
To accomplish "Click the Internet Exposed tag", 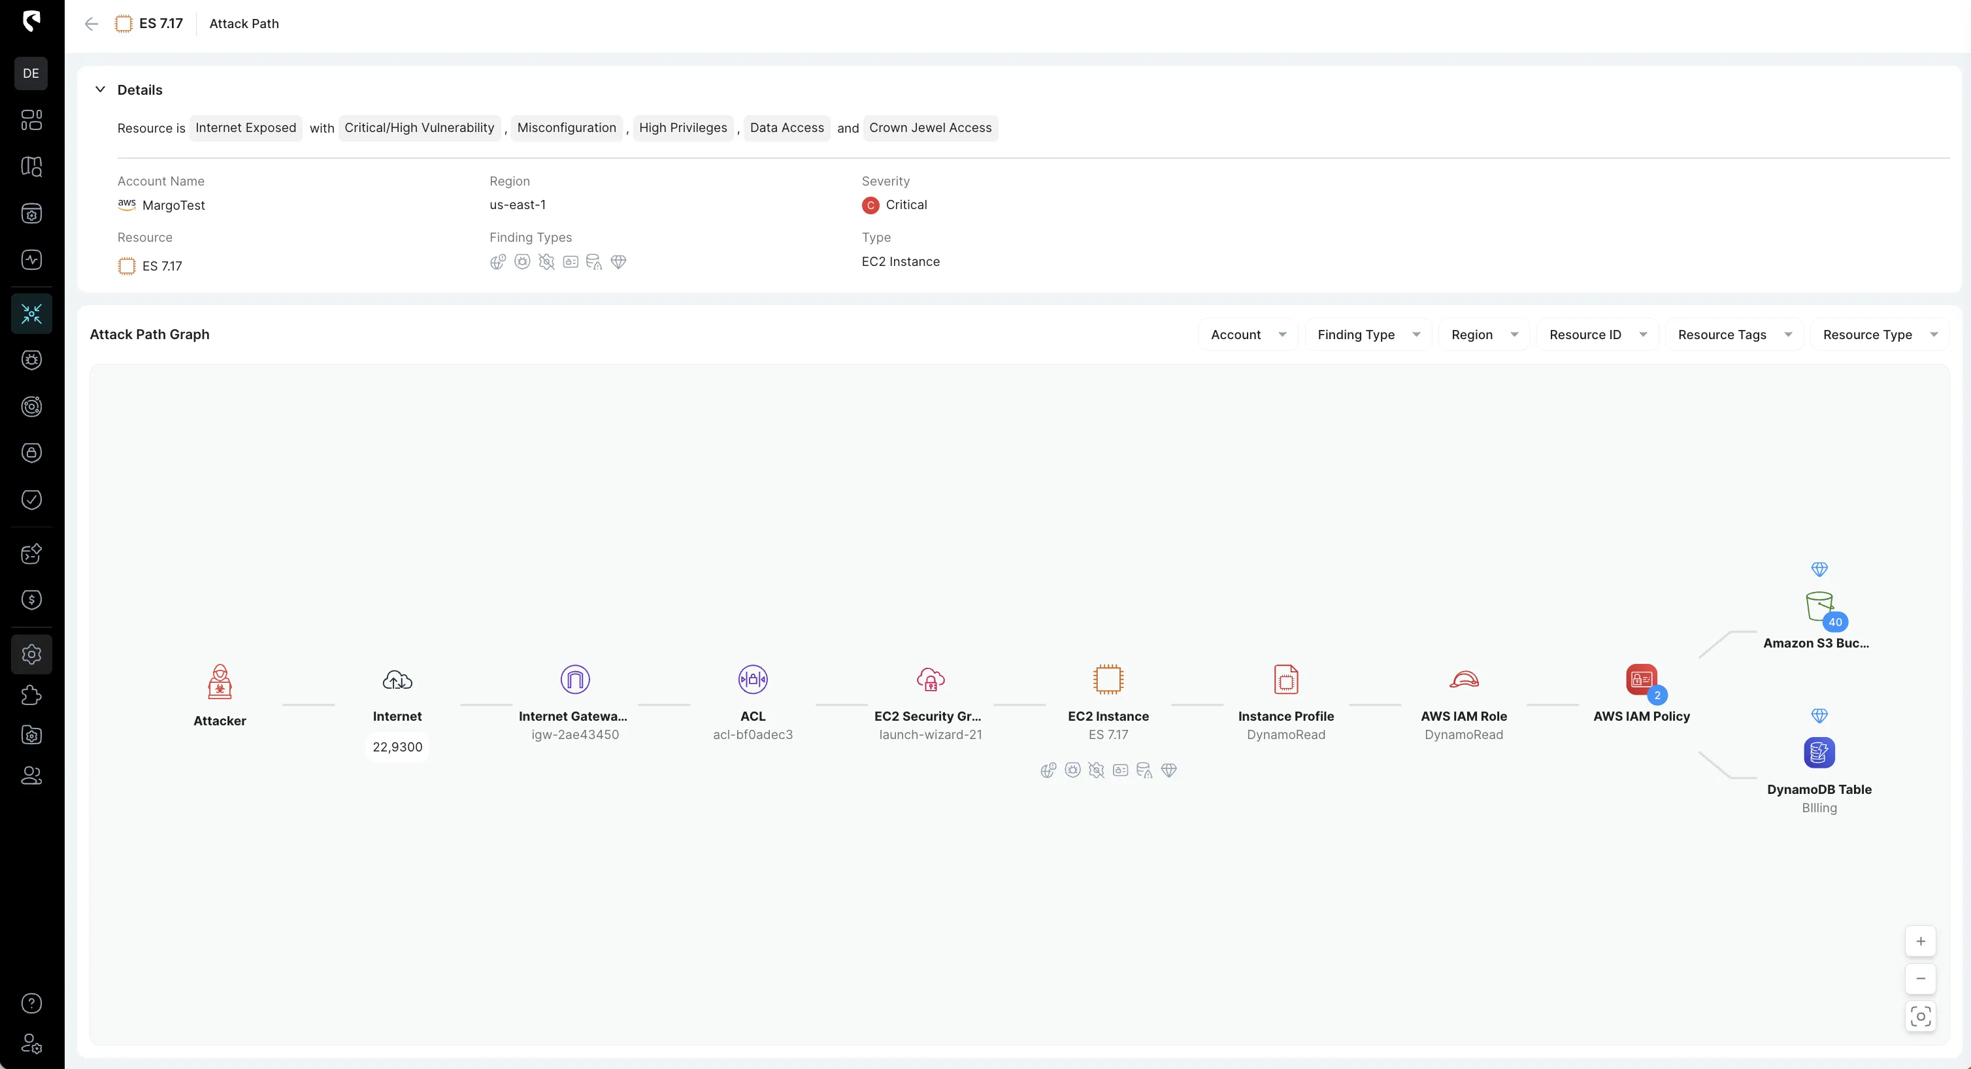I will point(246,128).
